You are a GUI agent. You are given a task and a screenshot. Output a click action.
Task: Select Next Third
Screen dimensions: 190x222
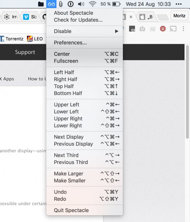(x=85, y=155)
